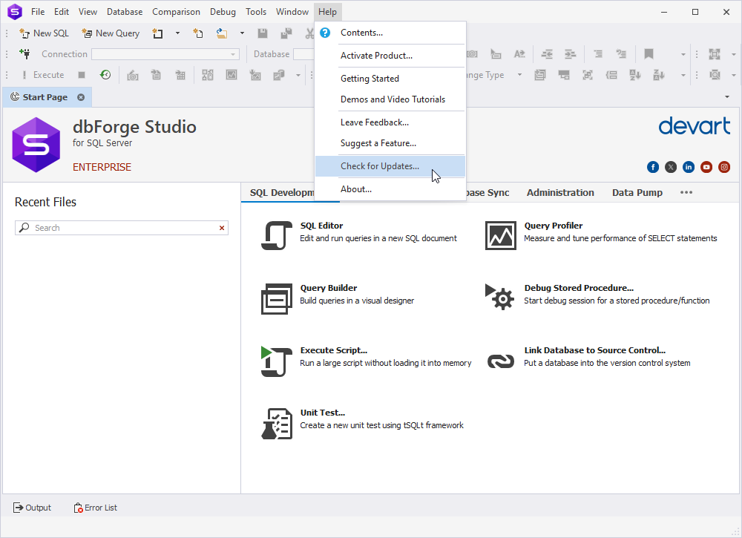Open the Connection combo box
Screen dimensions: 742x538
pos(165,54)
